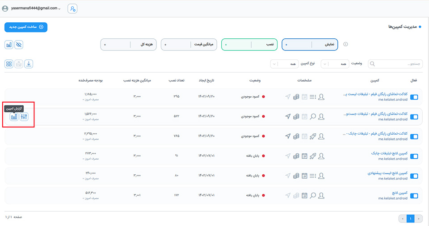Image resolution: width=429 pixels, height=226 pixels.
Task: Select the نمایش statistics card
Action: coord(310,45)
